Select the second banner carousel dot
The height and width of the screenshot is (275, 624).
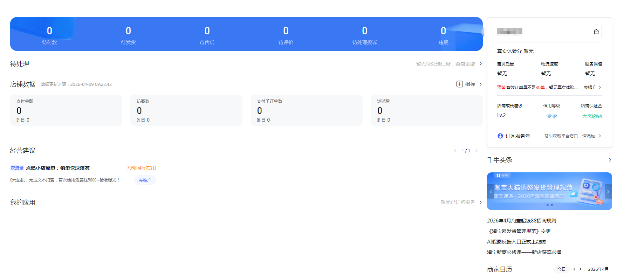552,205
